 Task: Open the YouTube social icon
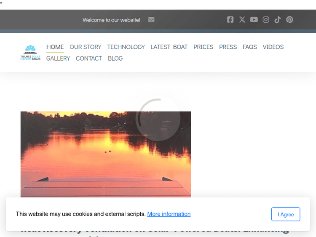(x=254, y=20)
